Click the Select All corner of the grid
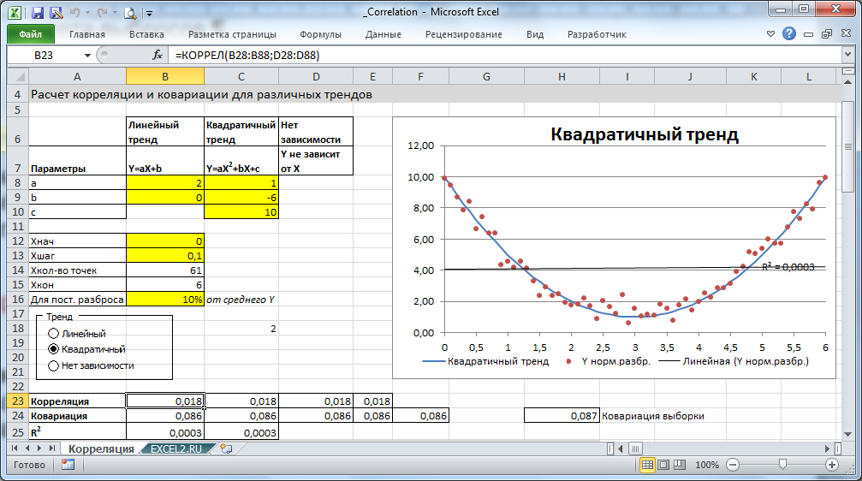This screenshot has height=481, width=862. pyautogui.click(x=18, y=76)
